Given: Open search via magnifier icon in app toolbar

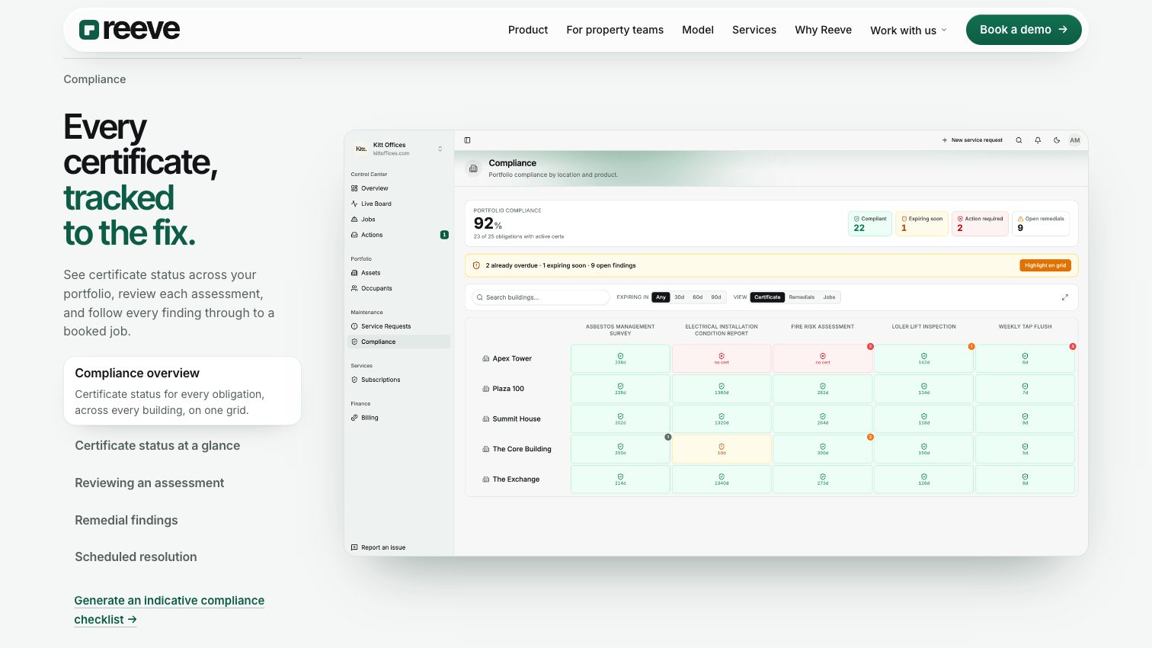Looking at the screenshot, I should click(x=1019, y=140).
